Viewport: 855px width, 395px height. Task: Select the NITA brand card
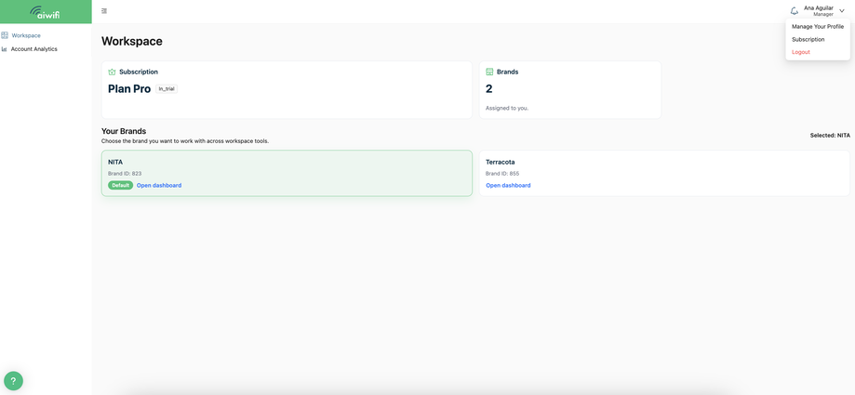point(287,173)
